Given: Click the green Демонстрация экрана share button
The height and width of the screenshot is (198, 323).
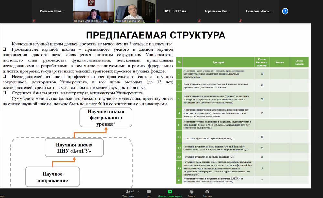Looking at the screenshot, I should pyautogui.click(x=170, y=193).
